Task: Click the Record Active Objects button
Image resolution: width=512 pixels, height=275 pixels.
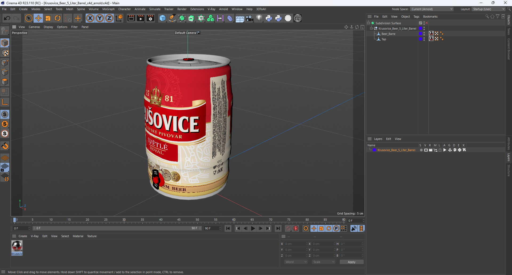Action: 288,228
